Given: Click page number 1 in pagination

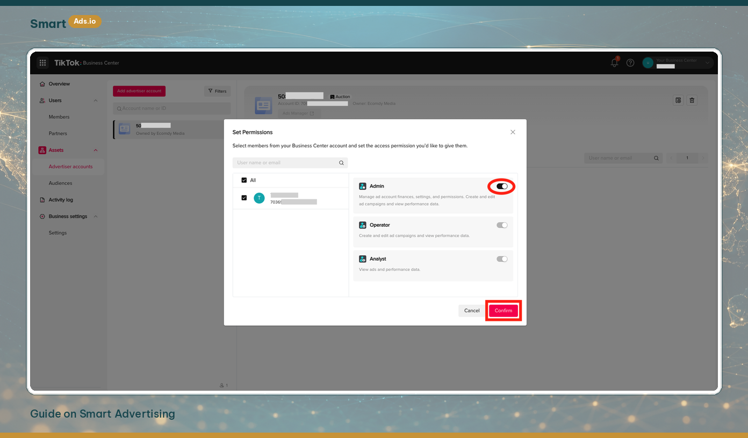Looking at the screenshot, I should 687,158.
